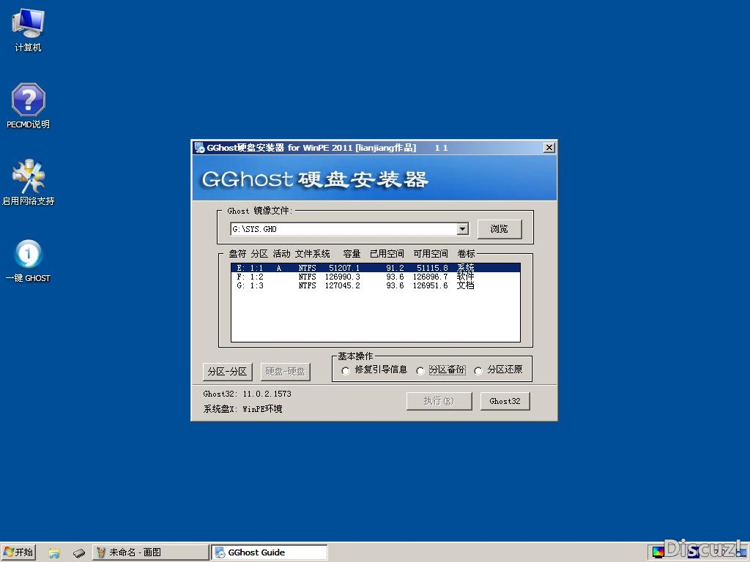The height and width of the screenshot is (562, 750).
Task: Click the 分区-分区 button
Action: coord(227,371)
